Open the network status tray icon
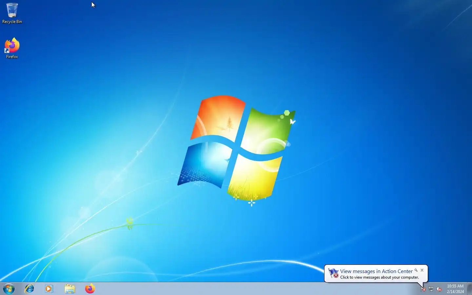This screenshot has height=295, width=472. 431,289
